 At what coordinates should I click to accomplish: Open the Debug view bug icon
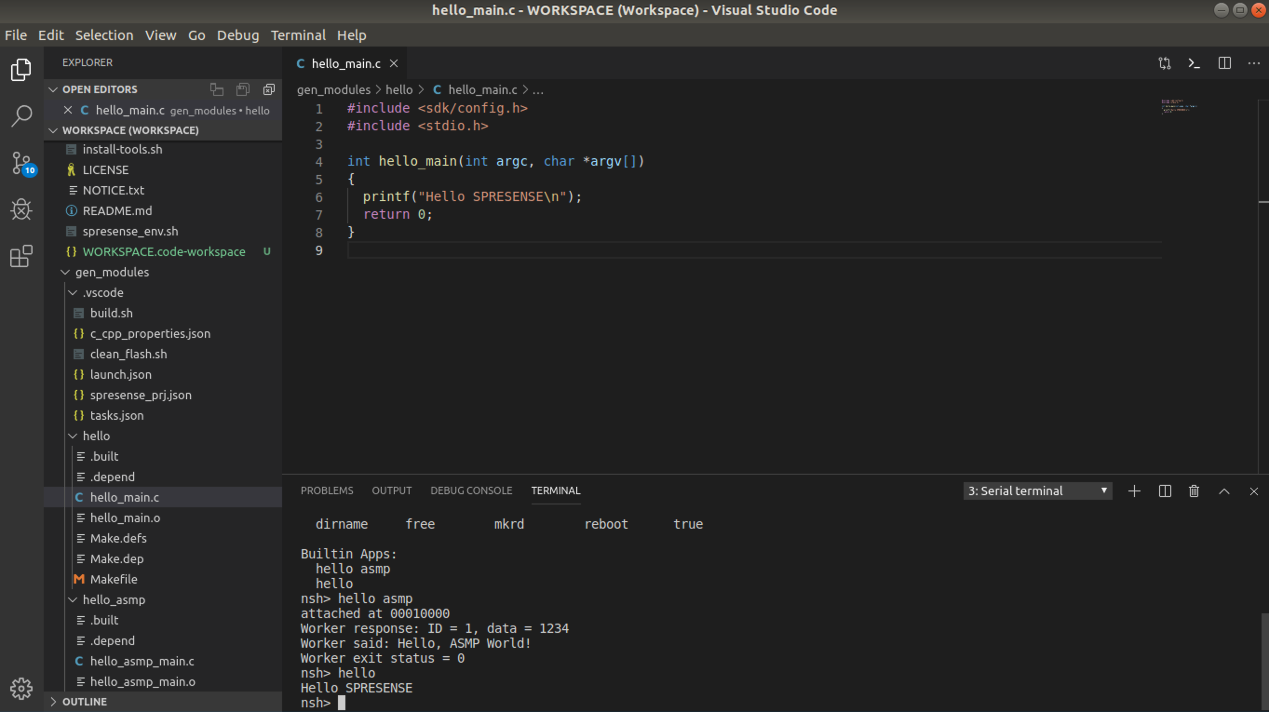pyautogui.click(x=21, y=210)
